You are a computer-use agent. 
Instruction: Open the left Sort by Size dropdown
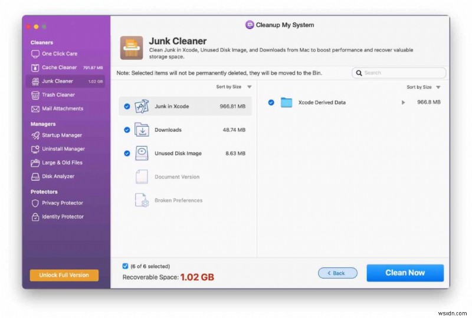coord(234,87)
